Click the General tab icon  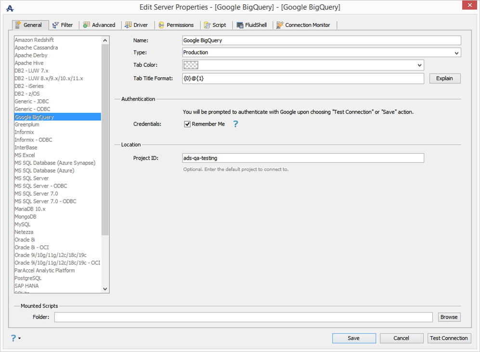[18, 25]
